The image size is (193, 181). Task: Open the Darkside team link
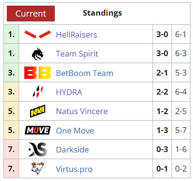tap(72, 150)
